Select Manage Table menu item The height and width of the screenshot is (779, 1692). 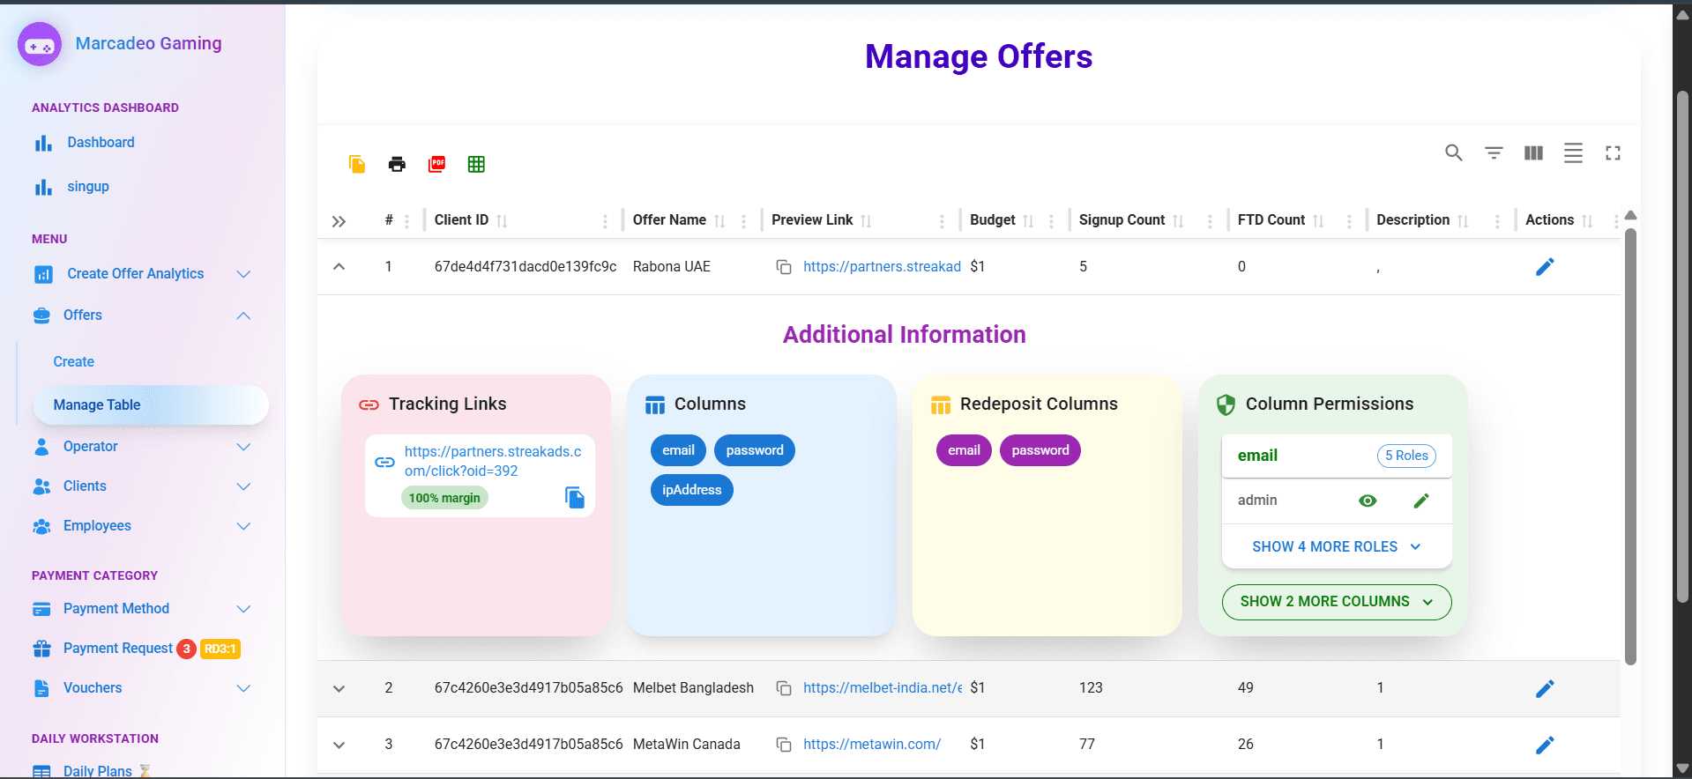pos(151,404)
